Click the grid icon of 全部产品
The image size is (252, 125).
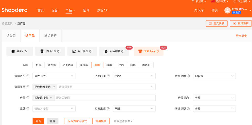pyautogui.click(x=13, y=51)
